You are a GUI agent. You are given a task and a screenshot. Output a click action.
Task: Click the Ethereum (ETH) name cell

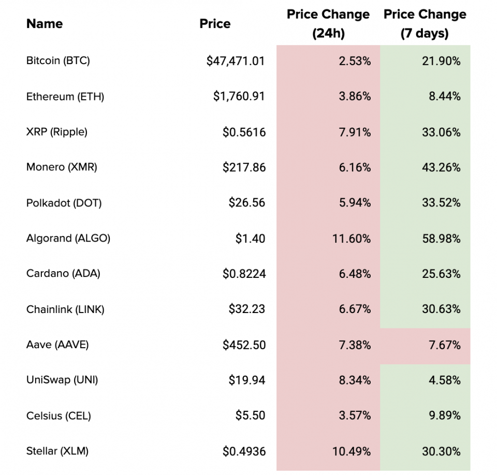[x=65, y=97]
